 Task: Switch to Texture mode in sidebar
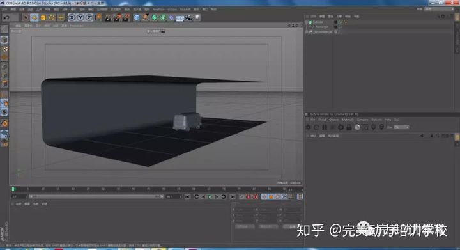coord(4,49)
